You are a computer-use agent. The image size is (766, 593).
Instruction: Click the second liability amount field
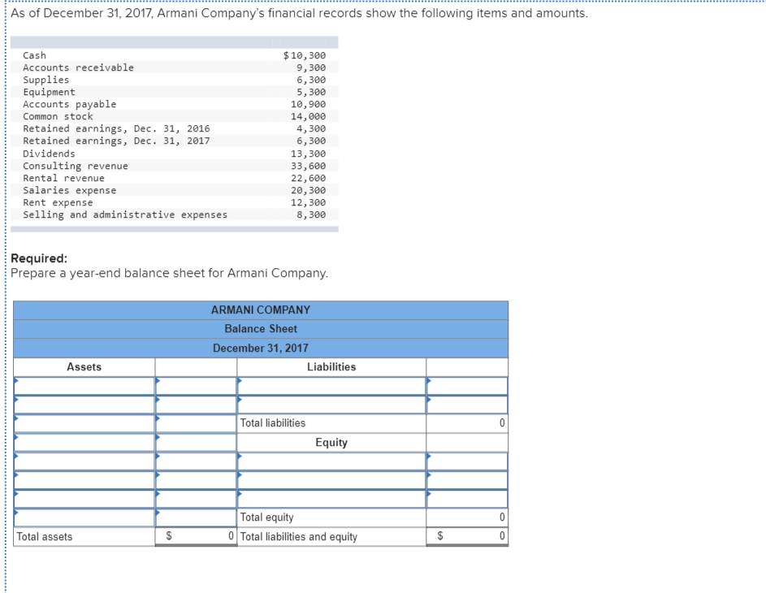click(467, 405)
